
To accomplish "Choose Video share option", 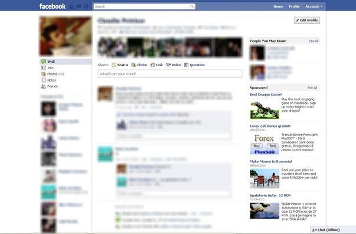I will [176, 65].
